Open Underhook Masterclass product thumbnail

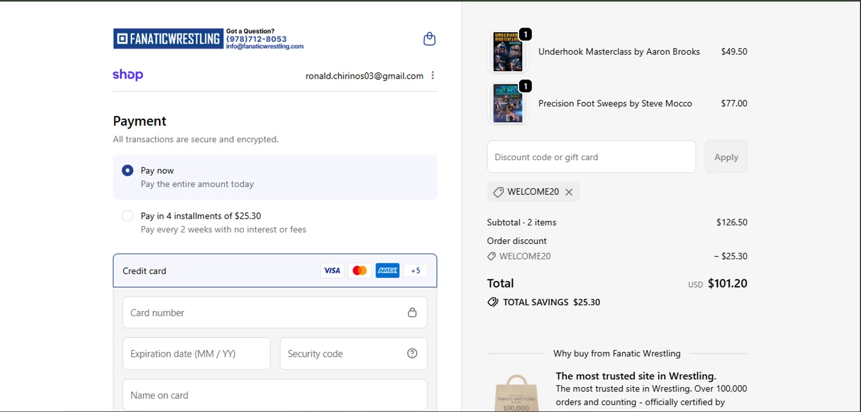508,52
